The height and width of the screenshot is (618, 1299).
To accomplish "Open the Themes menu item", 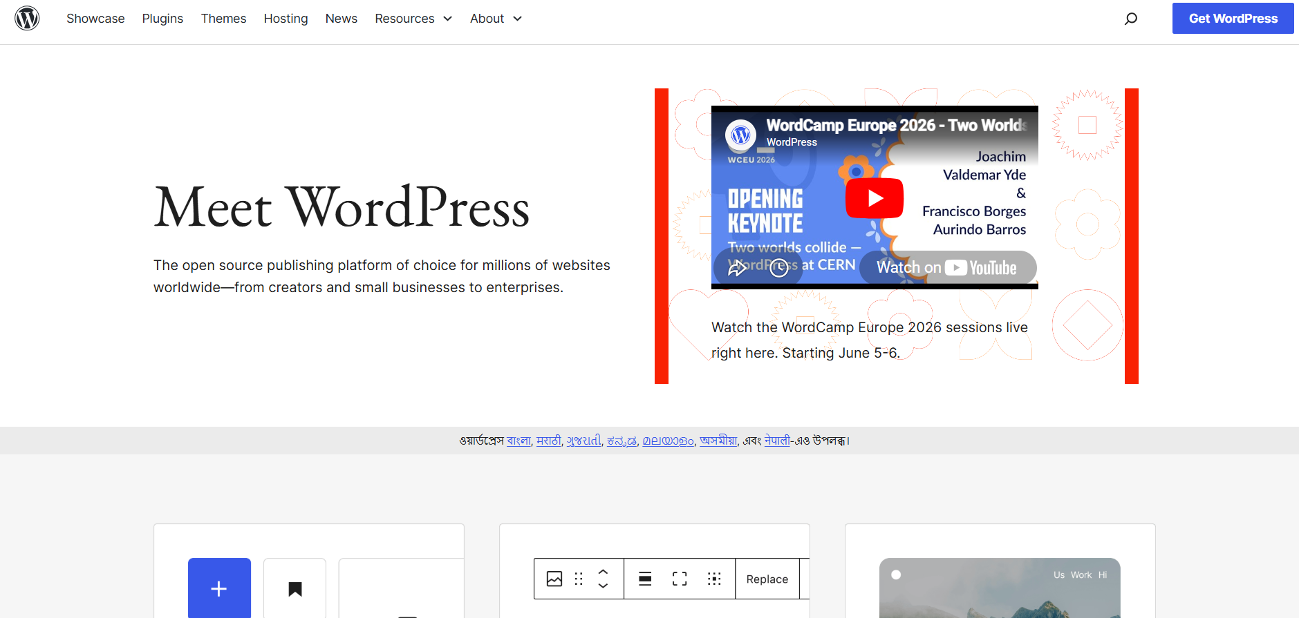I will pos(223,19).
